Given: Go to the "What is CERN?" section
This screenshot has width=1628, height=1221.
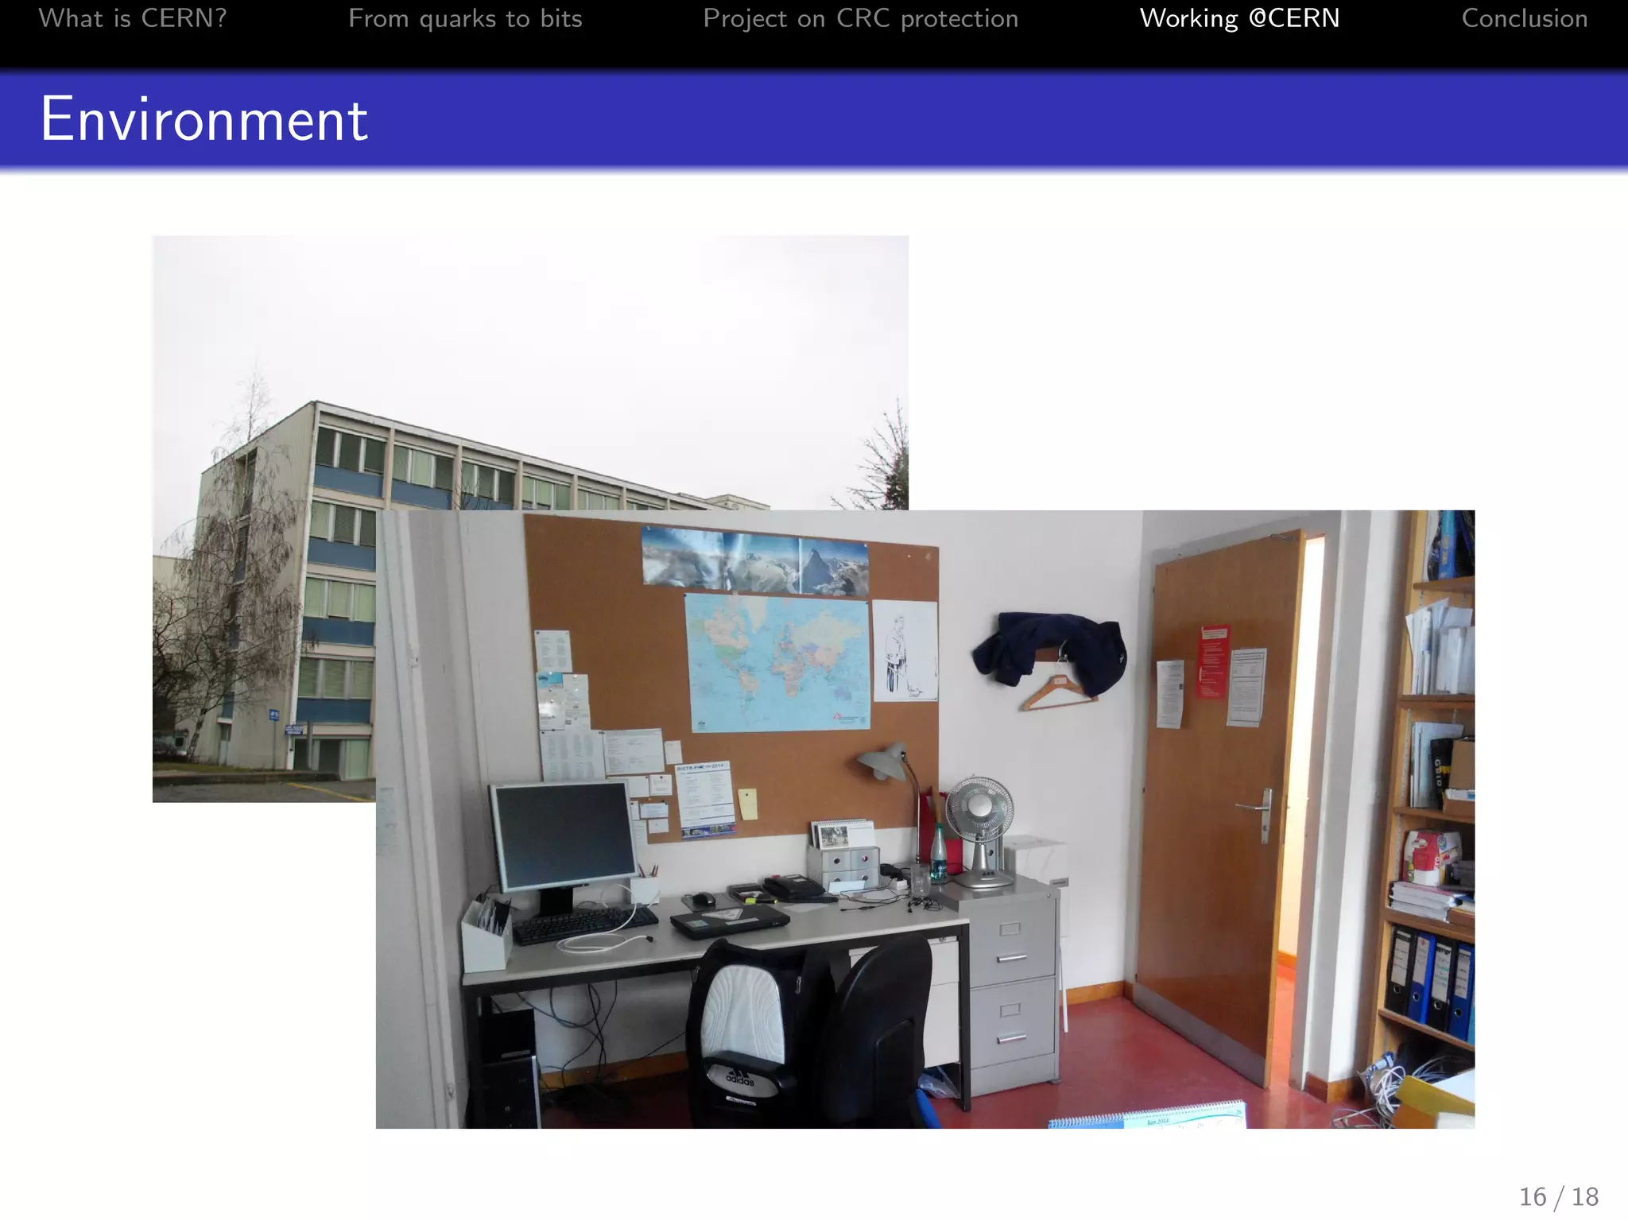Looking at the screenshot, I should (133, 18).
